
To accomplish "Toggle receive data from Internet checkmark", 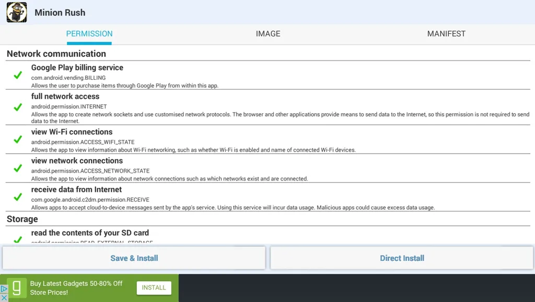I will pyautogui.click(x=18, y=197).
